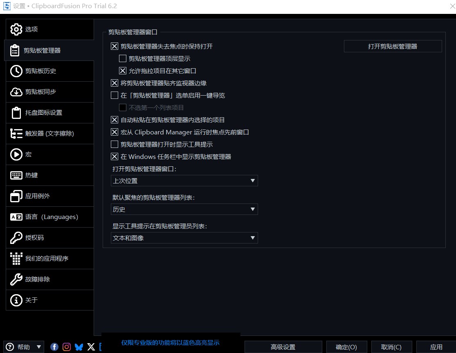
Task: Toggle 将剪贴板管理器贴齐监视器边缘 checkbox
Action: [x=115, y=83]
